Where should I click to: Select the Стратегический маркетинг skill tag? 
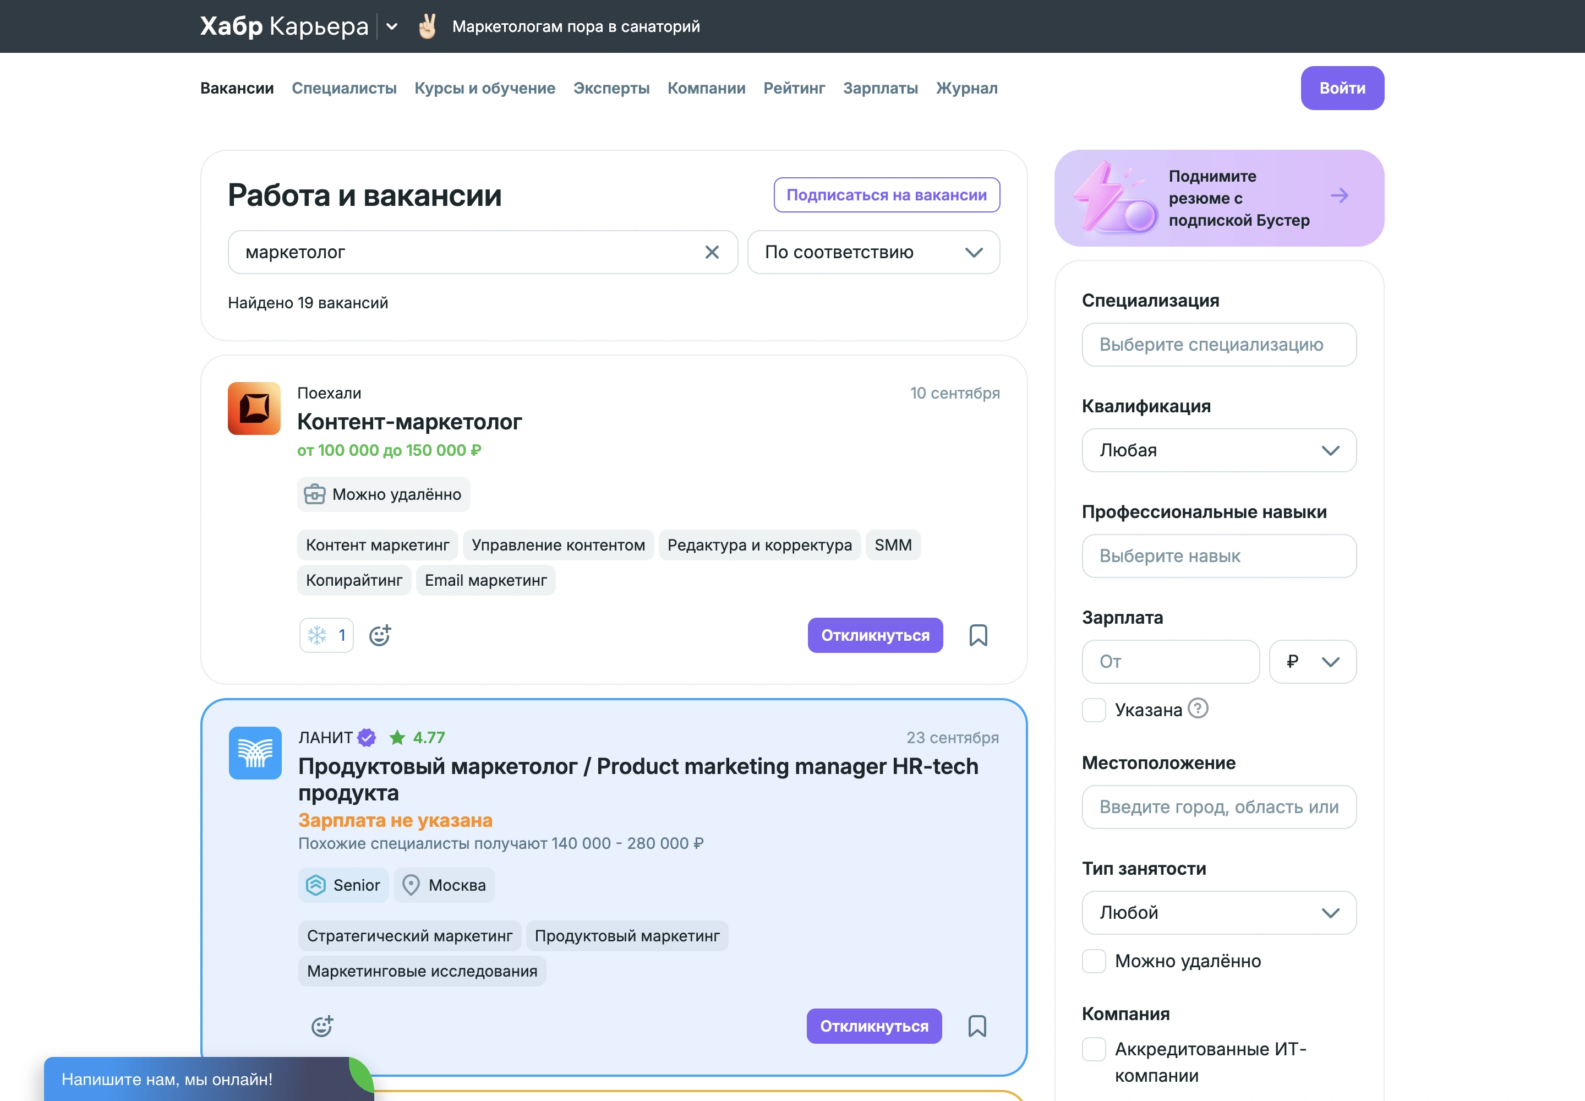click(409, 936)
